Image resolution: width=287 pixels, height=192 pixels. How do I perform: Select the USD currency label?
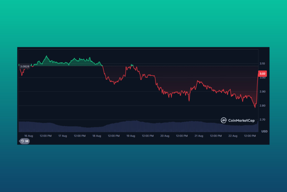tap(265, 131)
